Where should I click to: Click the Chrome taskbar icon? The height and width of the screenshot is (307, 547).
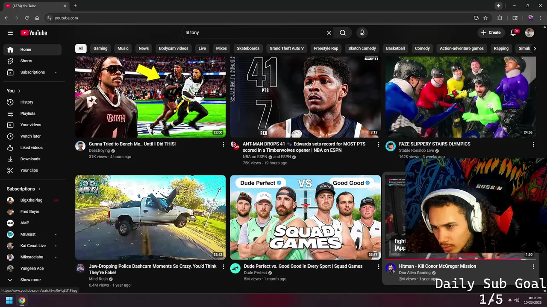coord(22,300)
